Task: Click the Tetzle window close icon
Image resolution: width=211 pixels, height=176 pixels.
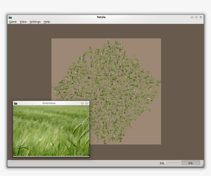Action: 201,17
